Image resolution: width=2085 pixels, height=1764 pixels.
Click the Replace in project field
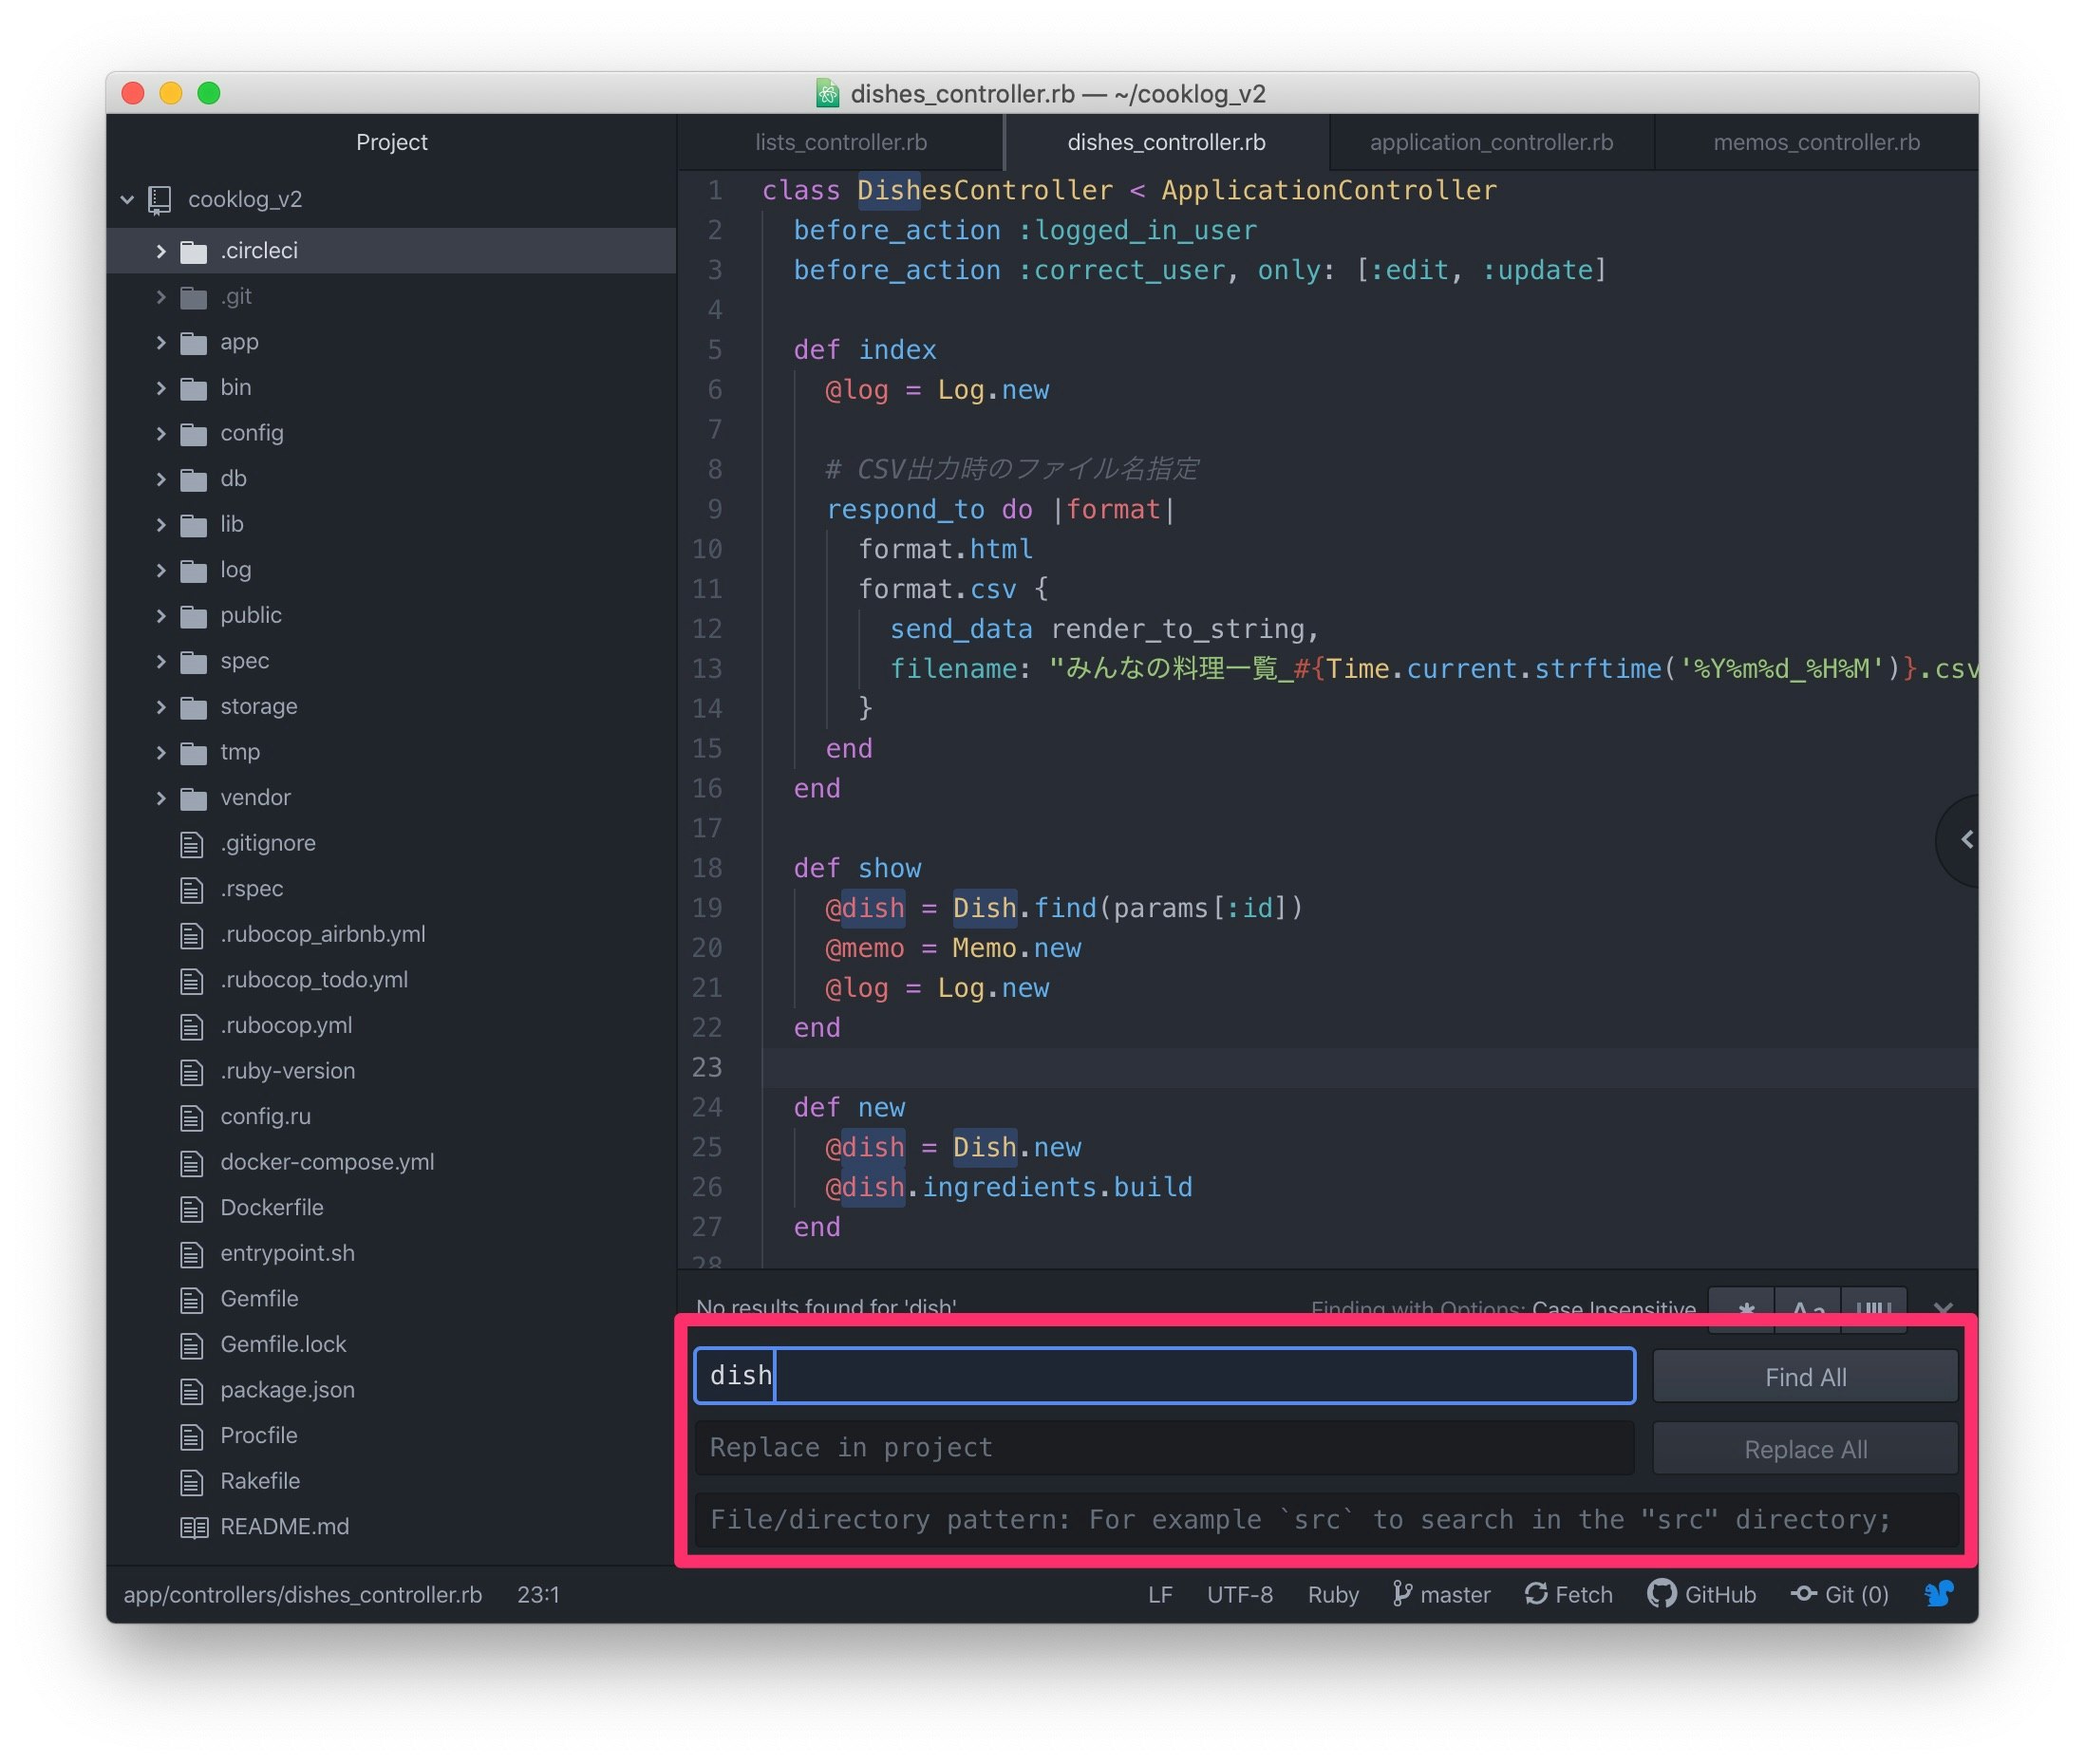coord(1164,1448)
